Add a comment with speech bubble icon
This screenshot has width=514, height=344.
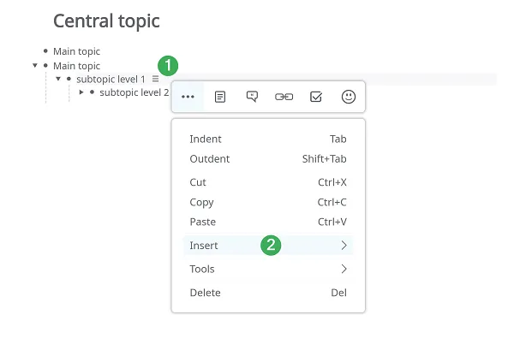coord(252,97)
